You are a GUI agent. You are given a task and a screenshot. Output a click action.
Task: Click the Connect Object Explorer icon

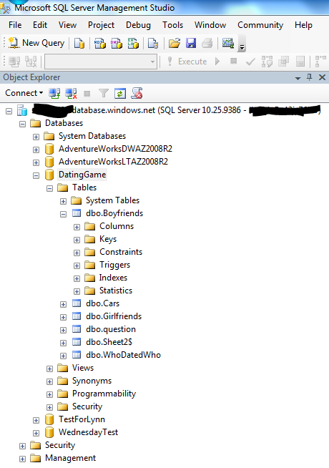click(54, 94)
